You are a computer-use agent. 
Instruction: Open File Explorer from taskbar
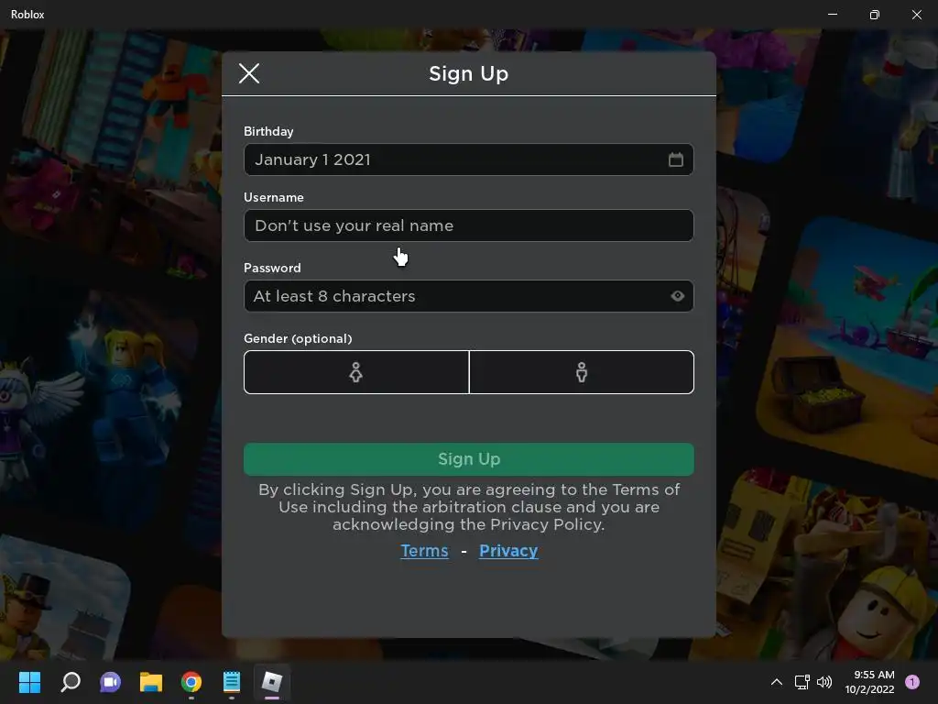coord(151,682)
